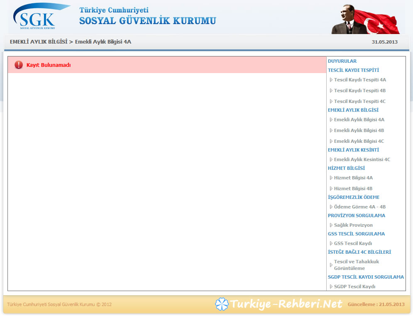
Task: Click arrow beside Tescil Kaydı Tespiti 4A
Action: [x=331, y=80]
